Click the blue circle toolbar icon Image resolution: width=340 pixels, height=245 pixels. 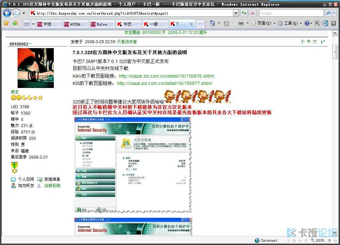click(325, 23)
